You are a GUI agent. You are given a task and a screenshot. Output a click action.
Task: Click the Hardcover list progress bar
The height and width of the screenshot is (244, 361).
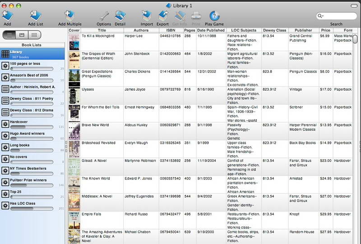pyautogui.click(x=32, y=127)
